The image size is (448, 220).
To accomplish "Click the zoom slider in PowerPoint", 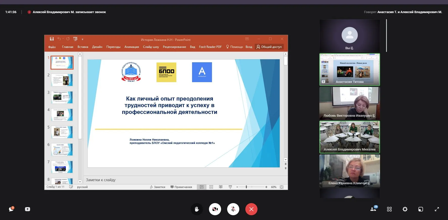I will [x=246, y=187].
